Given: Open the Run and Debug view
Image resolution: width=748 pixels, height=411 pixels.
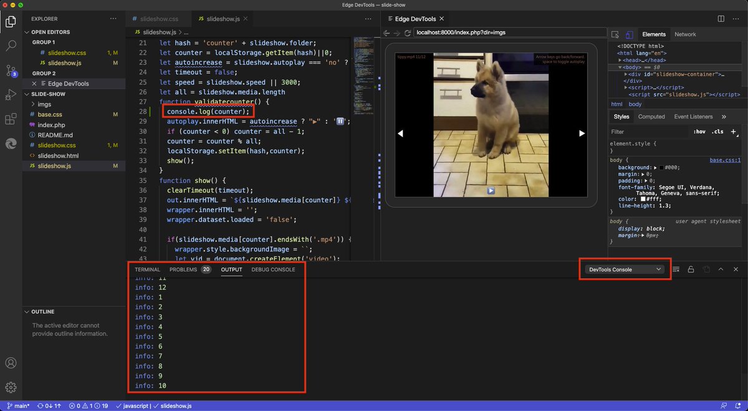Looking at the screenshot, I should pyautogui.click(x=11, y=95).
